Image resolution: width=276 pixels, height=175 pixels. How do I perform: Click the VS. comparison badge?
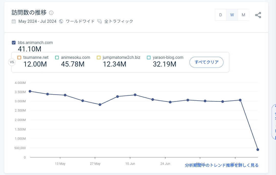click(x=12, y=62)
